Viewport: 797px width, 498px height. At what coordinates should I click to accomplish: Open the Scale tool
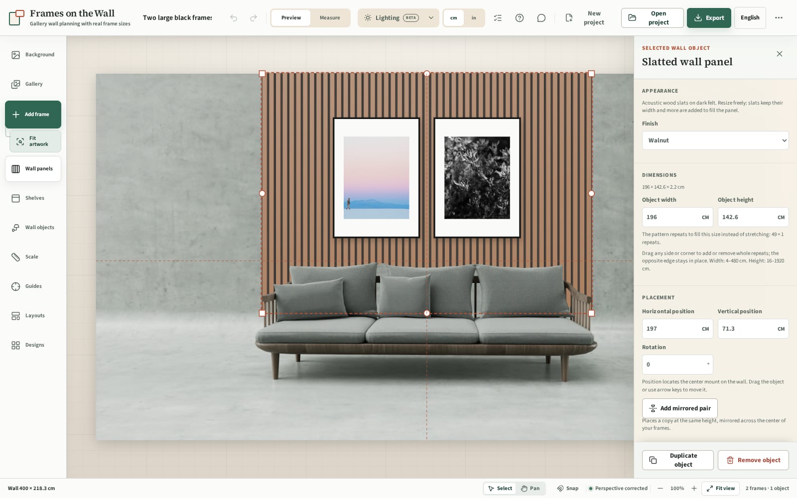tap(33, 257)
